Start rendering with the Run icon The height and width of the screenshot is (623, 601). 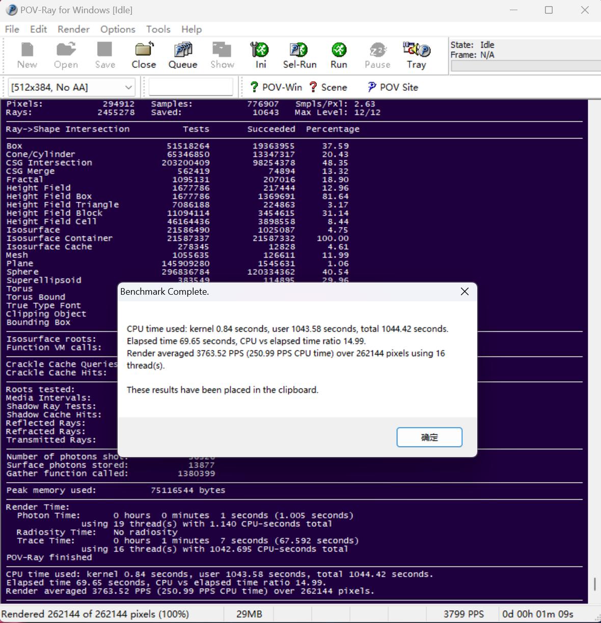[x=339, y=55]
